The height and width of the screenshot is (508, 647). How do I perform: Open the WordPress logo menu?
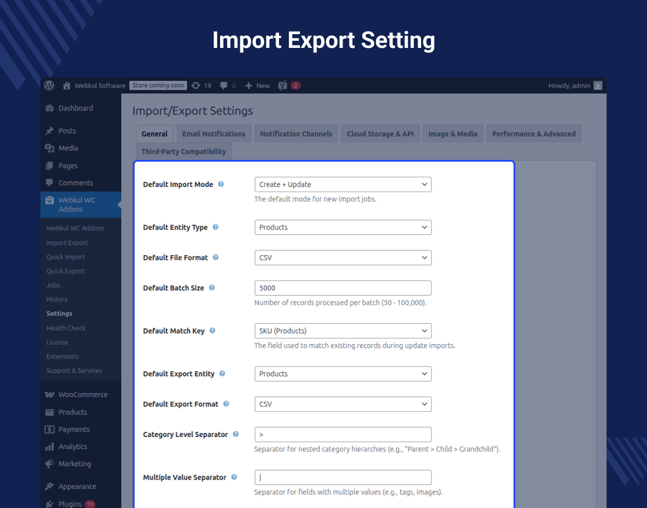pyautogui.click(x=49, y=85)
